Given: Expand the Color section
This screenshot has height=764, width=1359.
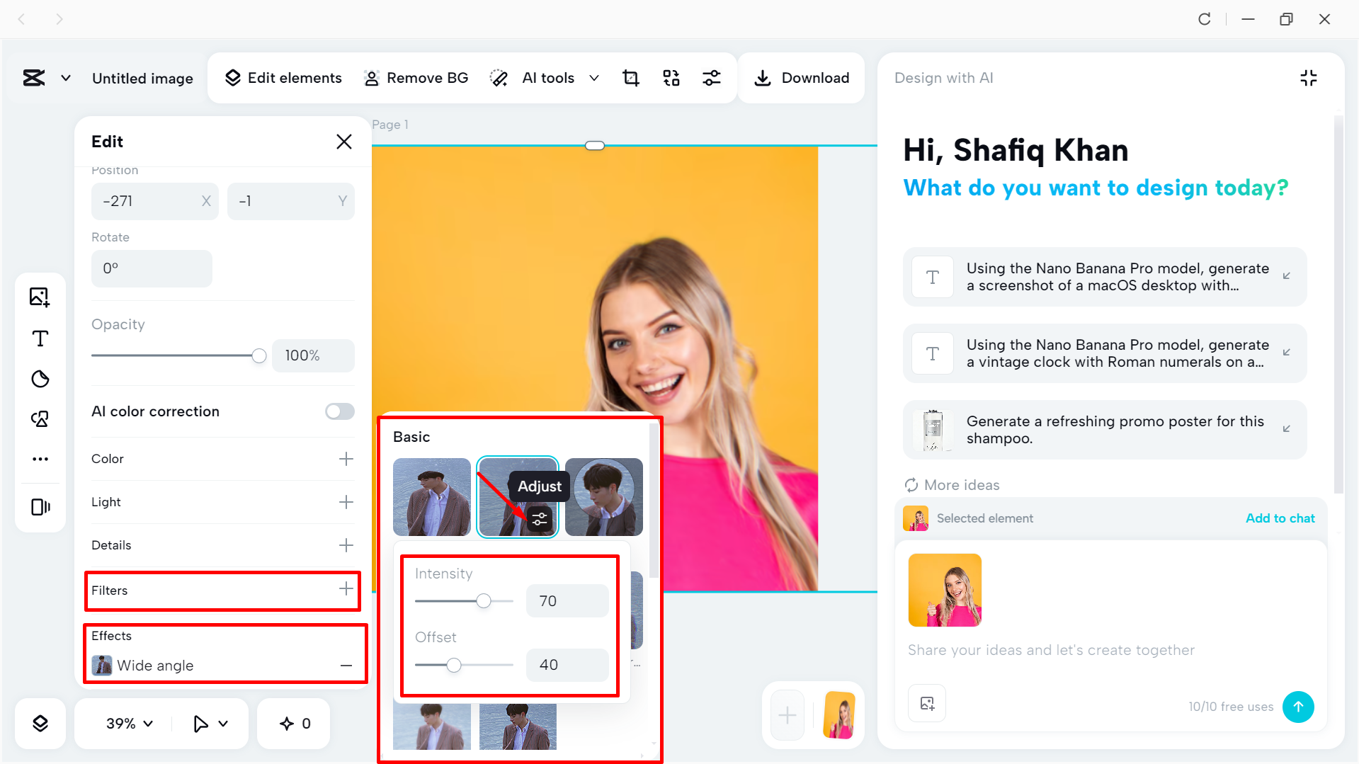Looking at the screenshot, I should pos(346,459).
